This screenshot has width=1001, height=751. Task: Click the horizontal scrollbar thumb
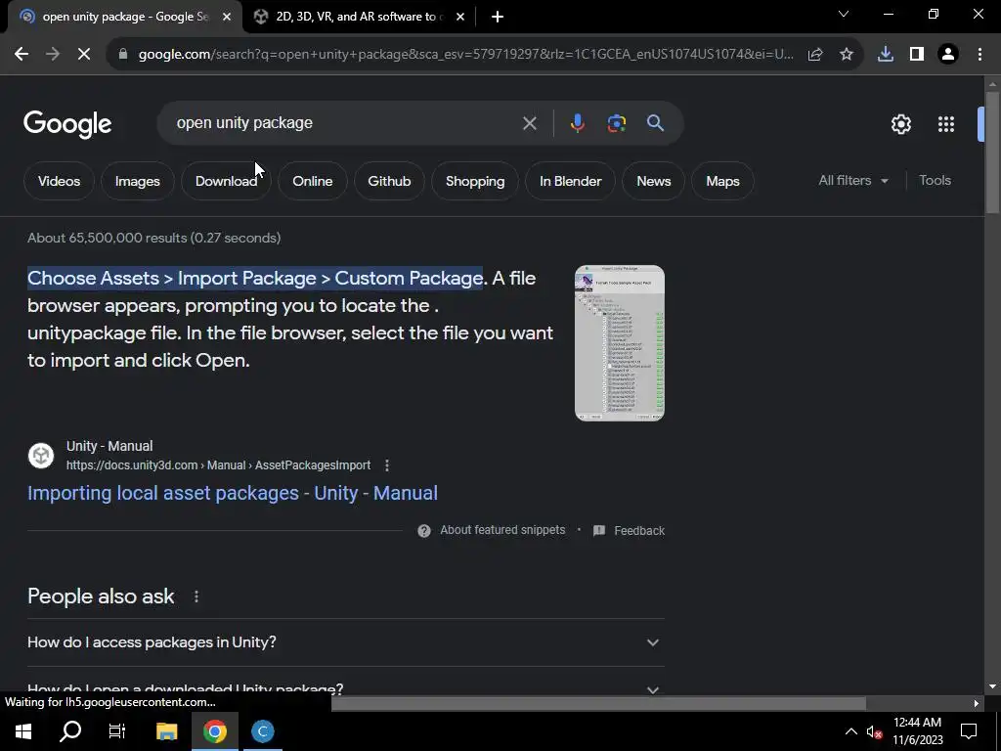(x=598, y=704)
